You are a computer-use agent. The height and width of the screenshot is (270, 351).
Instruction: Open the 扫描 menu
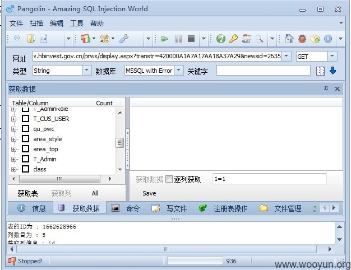36,24
